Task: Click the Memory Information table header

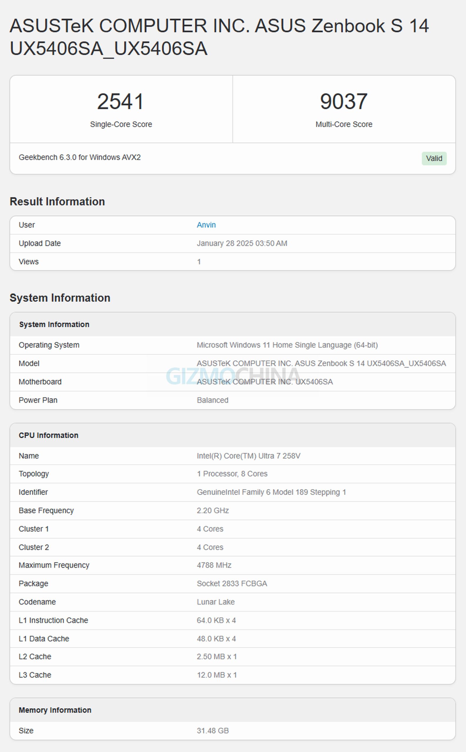Action: 55,710
